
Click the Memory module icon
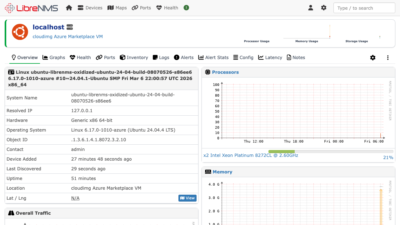point(208,172)
